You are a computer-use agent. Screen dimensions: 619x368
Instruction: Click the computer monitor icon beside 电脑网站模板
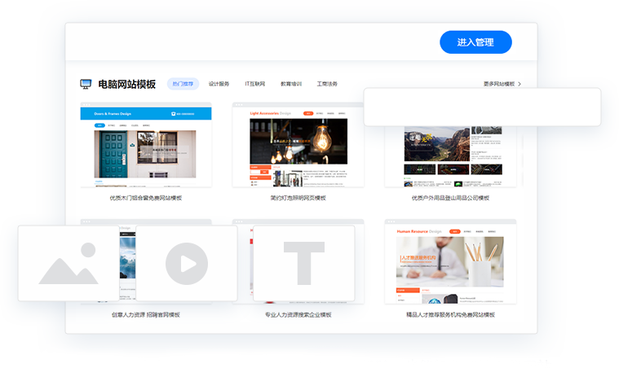(86, 84)
